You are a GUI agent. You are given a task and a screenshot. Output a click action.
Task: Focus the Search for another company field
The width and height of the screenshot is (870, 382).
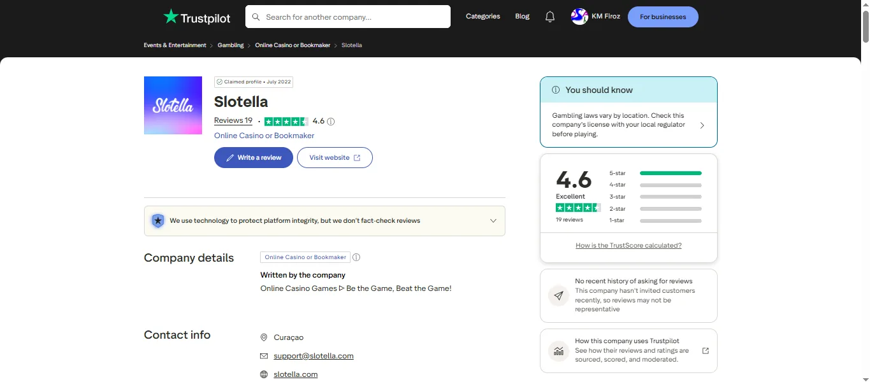pos(347,17)
